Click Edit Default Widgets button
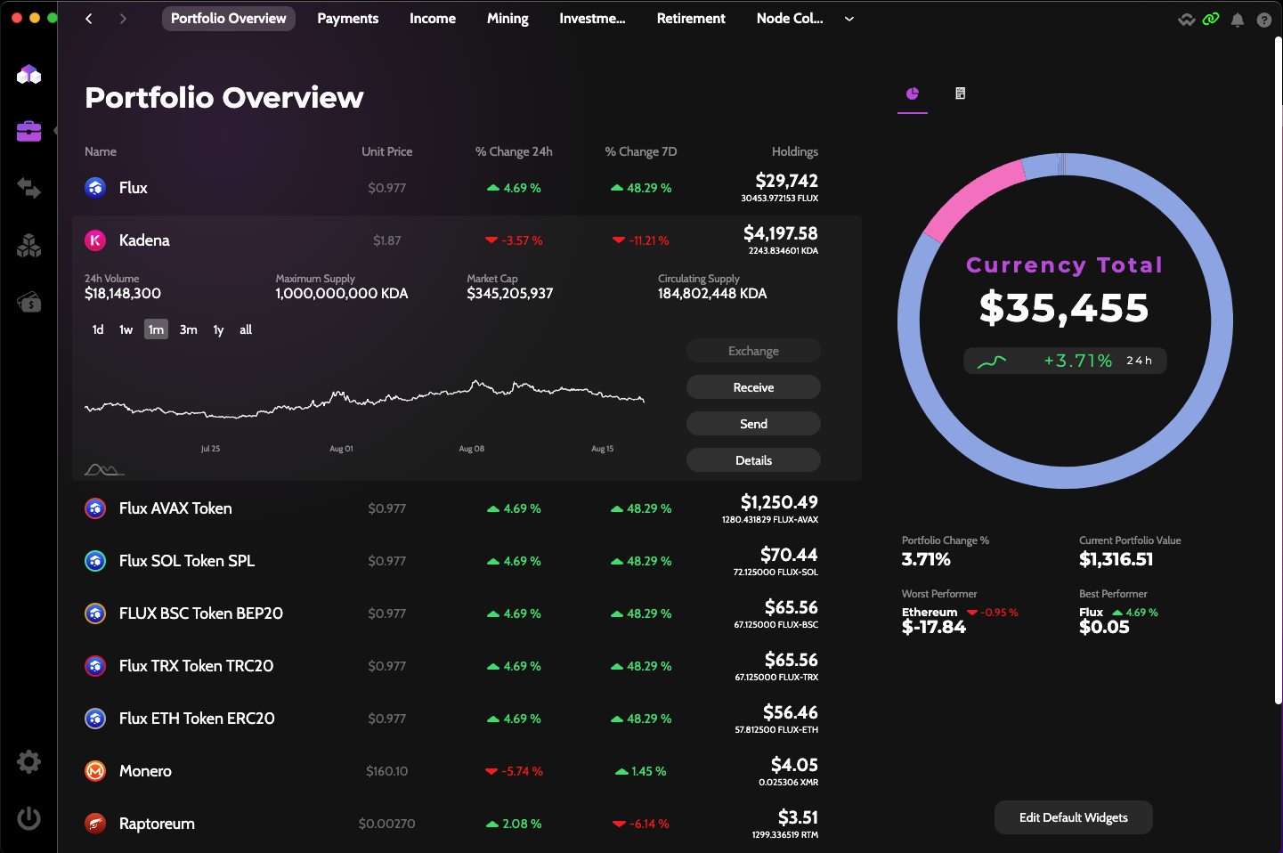Image resolution: width=1283 pixels, height=853 pixels. tap(1074, 817)
